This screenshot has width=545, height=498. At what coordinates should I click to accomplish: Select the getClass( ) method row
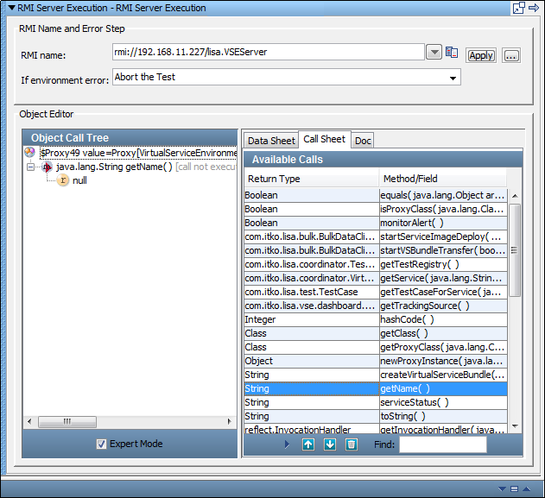coord(376,333)
